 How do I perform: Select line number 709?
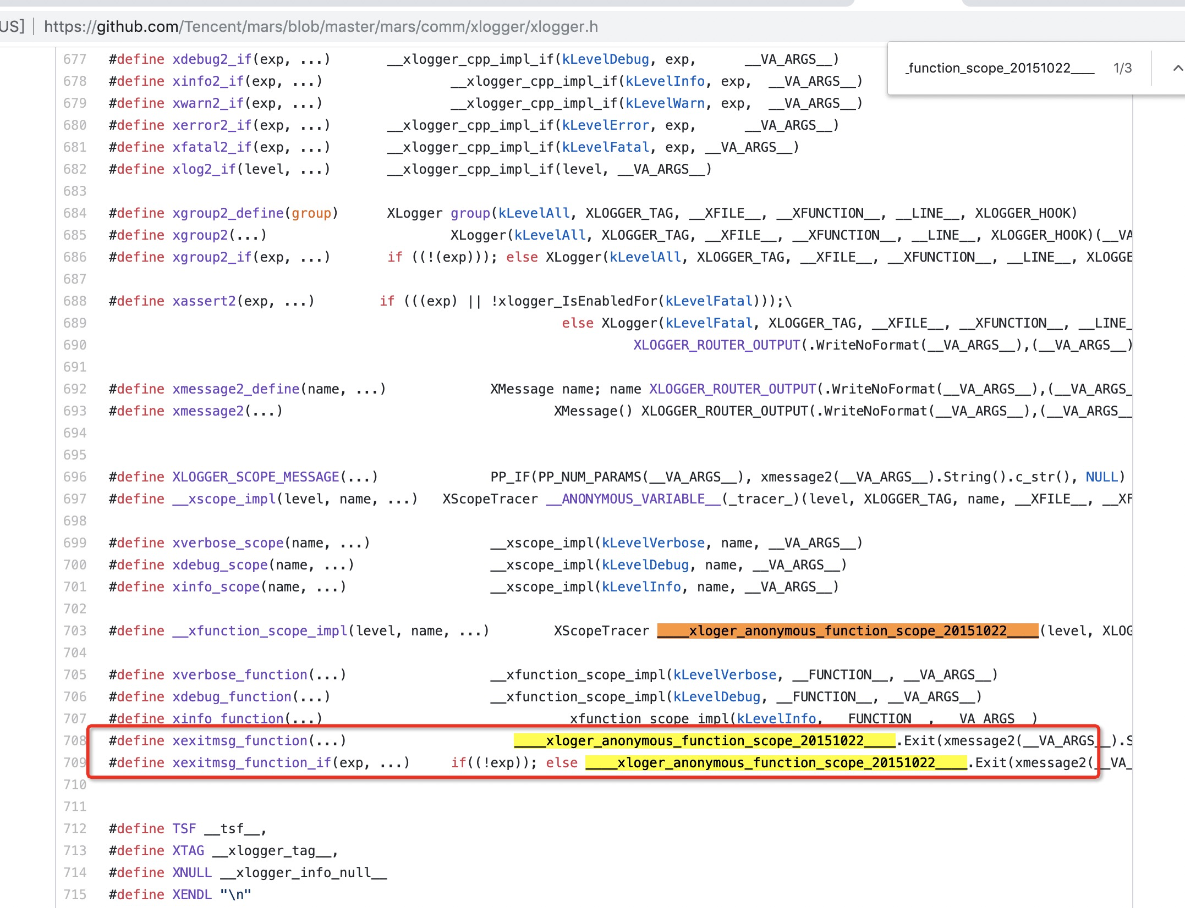pos(76,763)
